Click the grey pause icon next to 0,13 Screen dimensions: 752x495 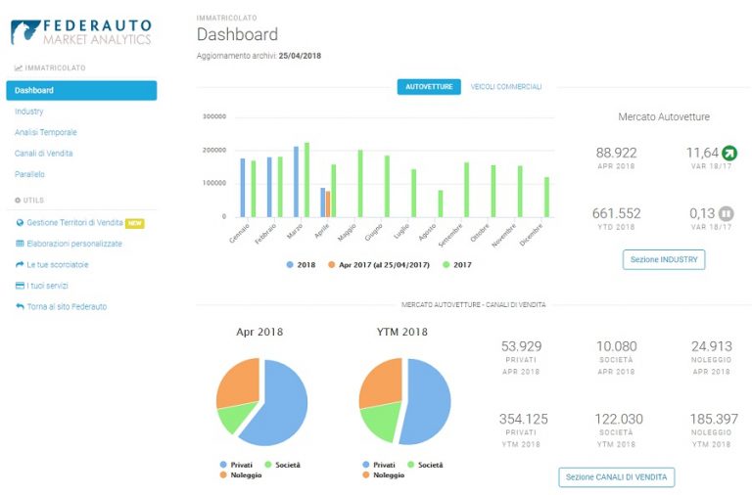click(x=727, y=213)
